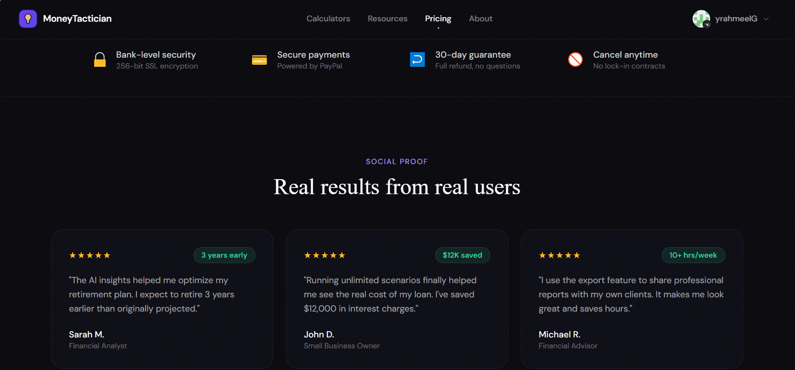Click the "3 years early" badge
This screenshot has width=795, height=370.
coord(224,255)
